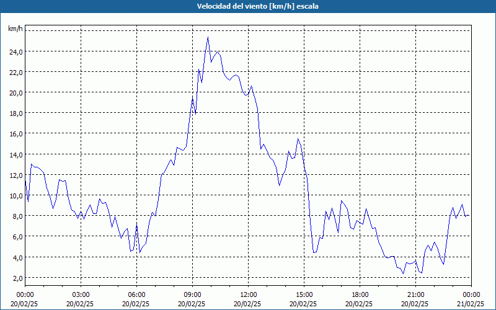The height and width of the screenshot is (310, 496).
Task: Click the 12:00 time axis label
Action: pyautogui.click(x=249, y=295)
